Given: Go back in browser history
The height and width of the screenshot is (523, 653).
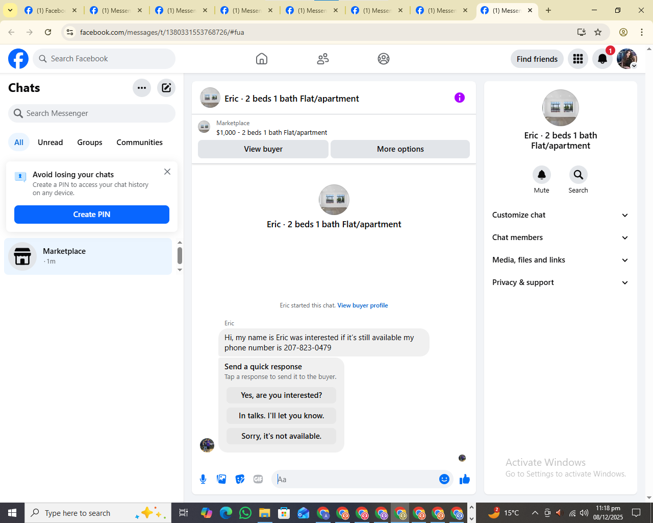Looking at the screenshot, I should coord(11,32).
